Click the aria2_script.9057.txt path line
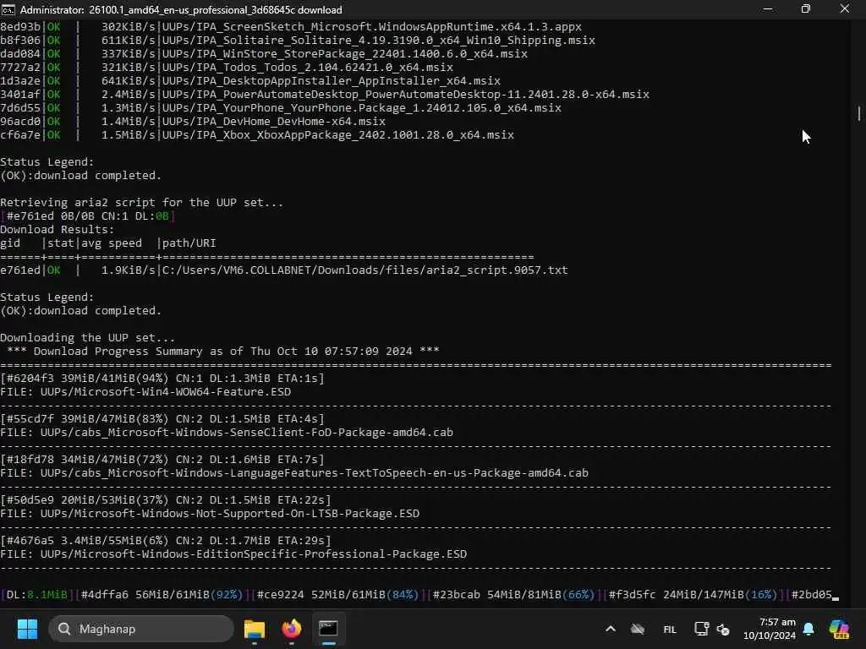Image resolution: width=866 pixels, height=649 pixels. pyautogui.click(x=284, y=270)
